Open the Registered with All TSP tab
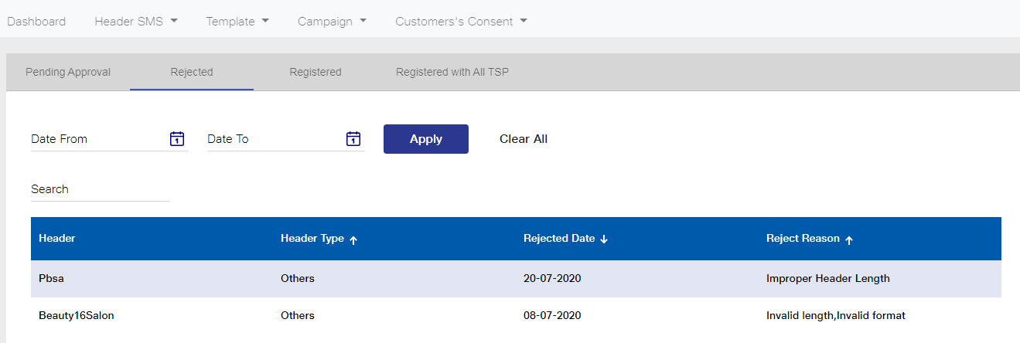The height and width of the screenshot is (343, 1020). (452, 72)
